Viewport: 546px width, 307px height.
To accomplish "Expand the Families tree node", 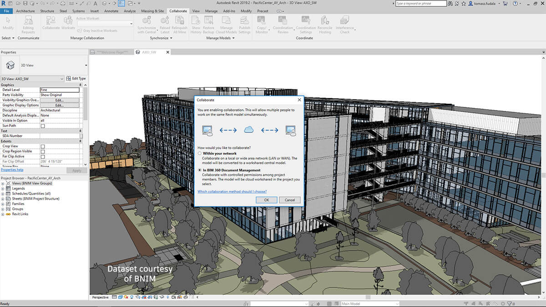I will [3, 204].
